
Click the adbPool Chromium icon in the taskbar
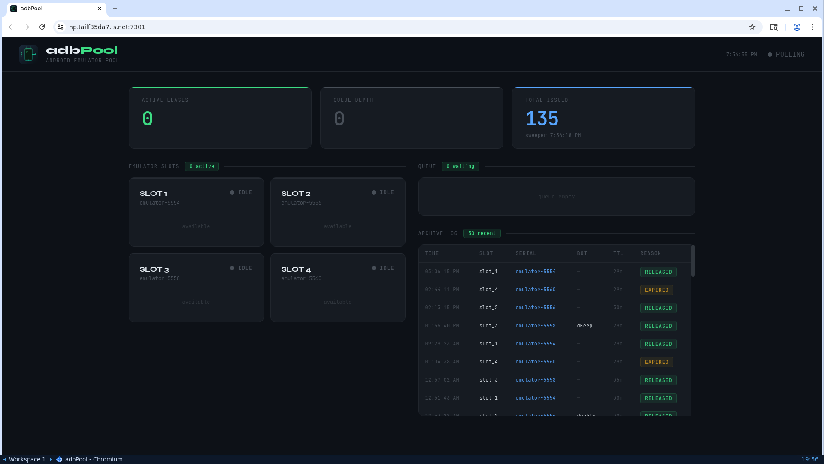60,459
